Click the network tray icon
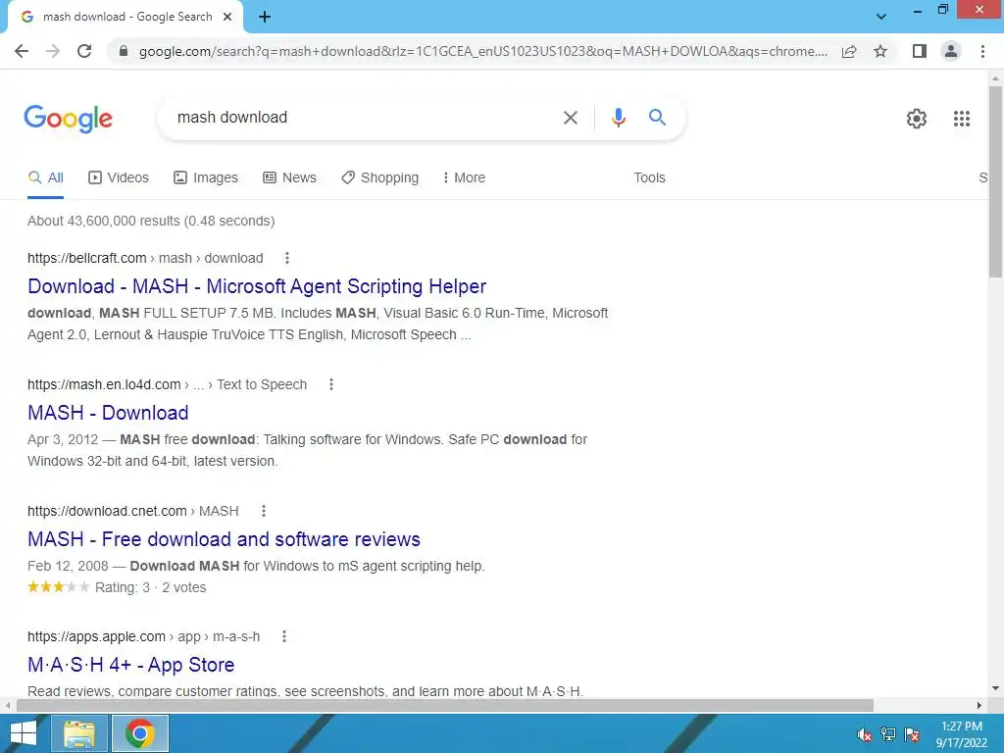The width and height of the screenshot is (1004, 753). (888, 734)
